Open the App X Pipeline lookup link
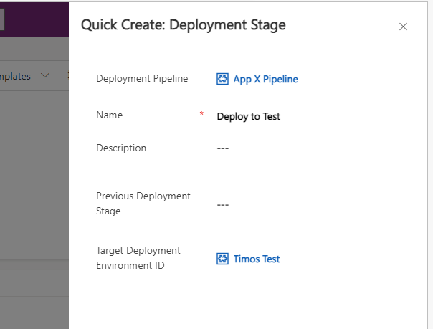This screenshot has height=329, width=433. pyautogui.click(x=265, y=79)
